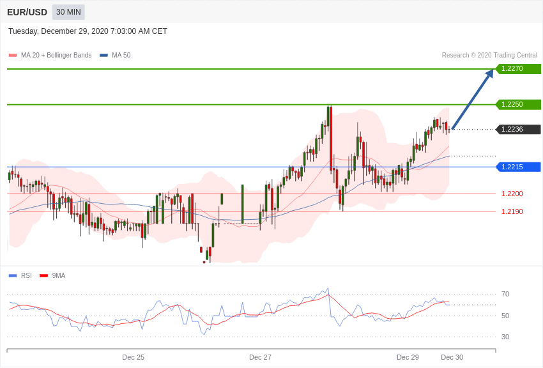Click the Research © 2020 Trading Central credit
The width and height of the screenshot is (543, 368).
(489, 55)
